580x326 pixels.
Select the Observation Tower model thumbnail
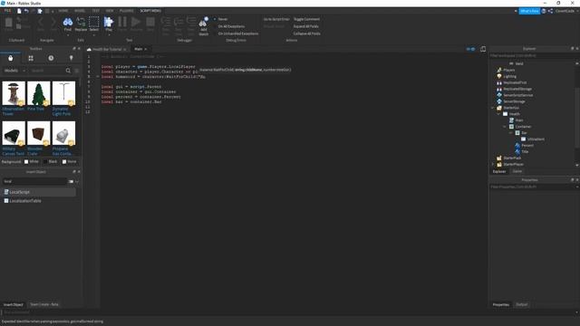(14, 93)
